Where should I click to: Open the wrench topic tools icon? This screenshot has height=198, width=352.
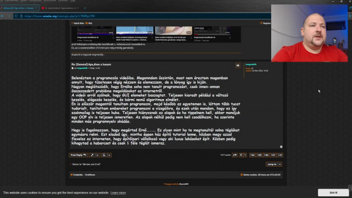[92, 155]
